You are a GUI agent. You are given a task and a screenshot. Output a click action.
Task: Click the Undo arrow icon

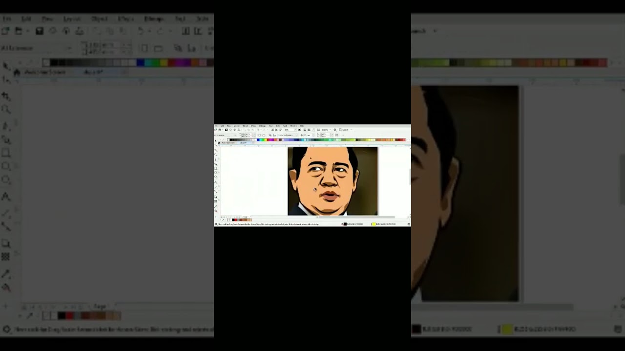pyautogui.click(x=258, y=130)
